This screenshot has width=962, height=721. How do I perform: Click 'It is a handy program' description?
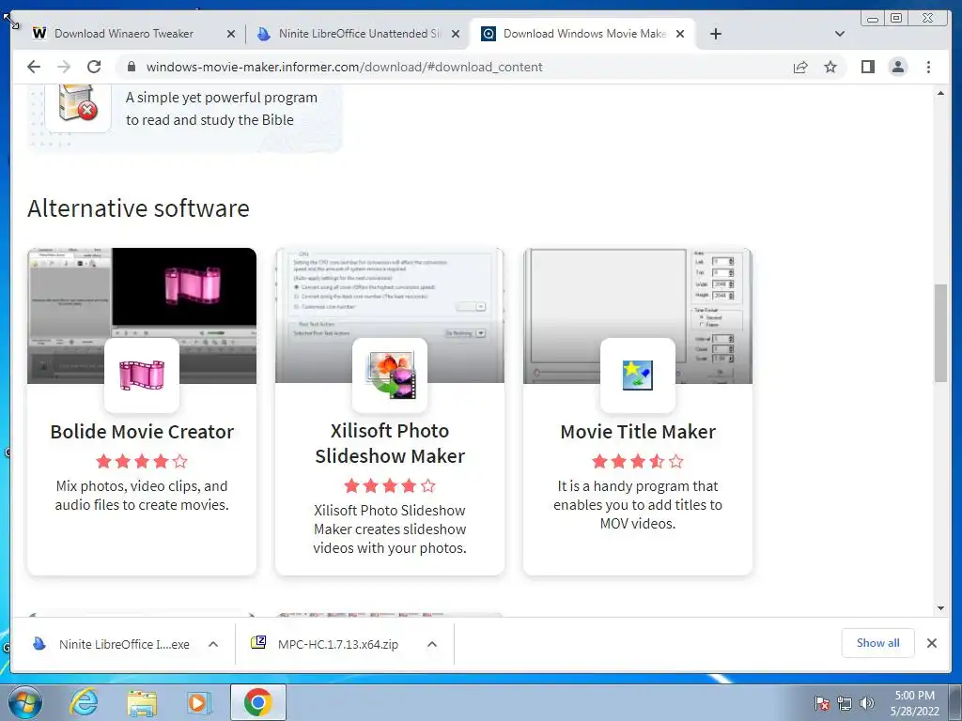(638, 504)
